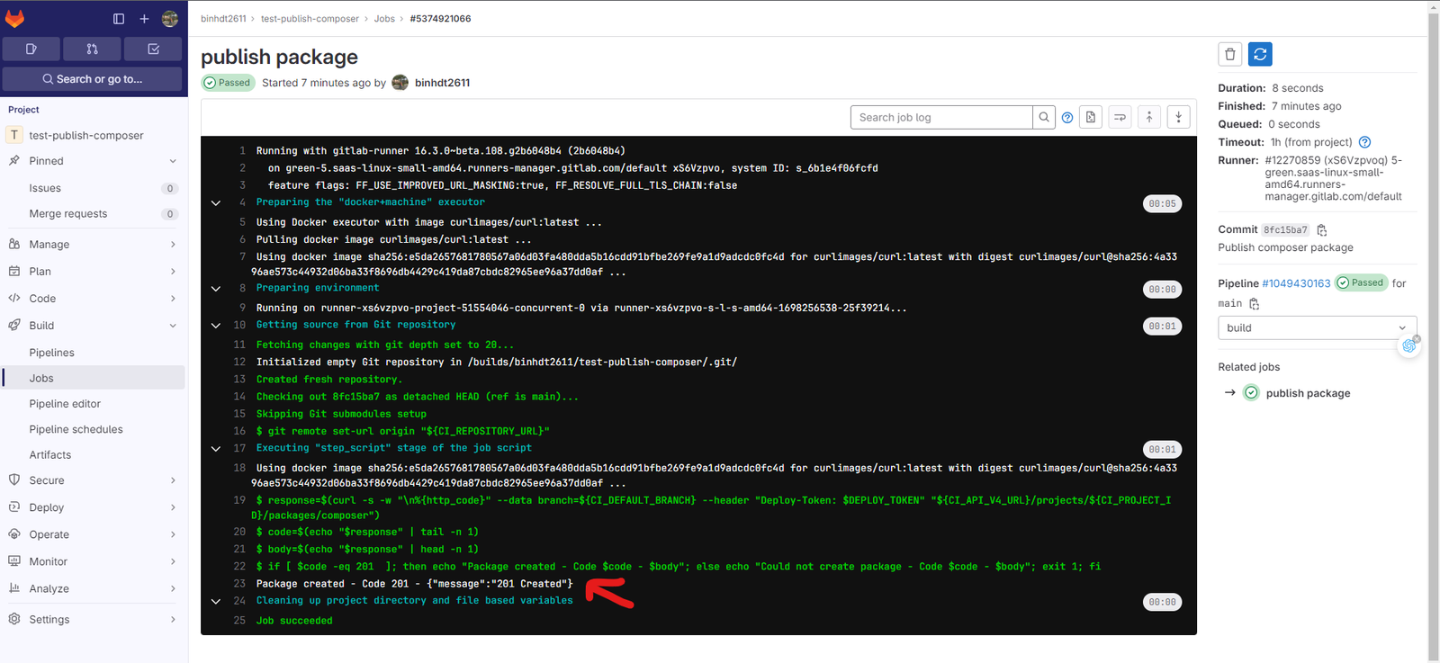Screen dimensions: 1440x663
Task: Copy commit SHA 8fc15ba7 to clipboard
Action: [1322, 230]
